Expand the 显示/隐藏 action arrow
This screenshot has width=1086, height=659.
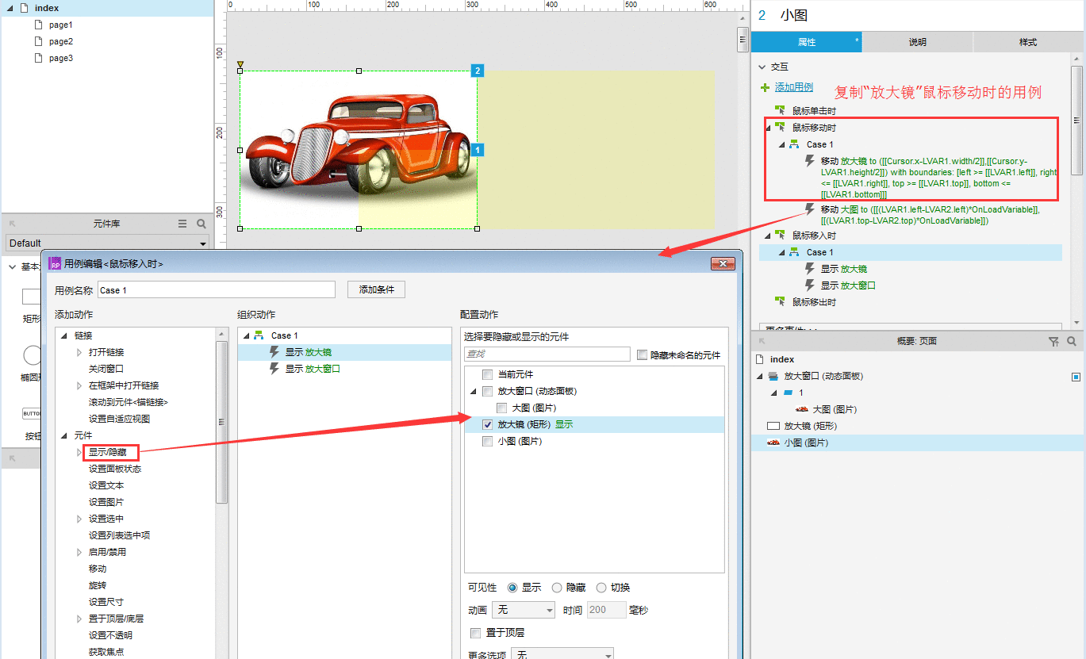79,452
